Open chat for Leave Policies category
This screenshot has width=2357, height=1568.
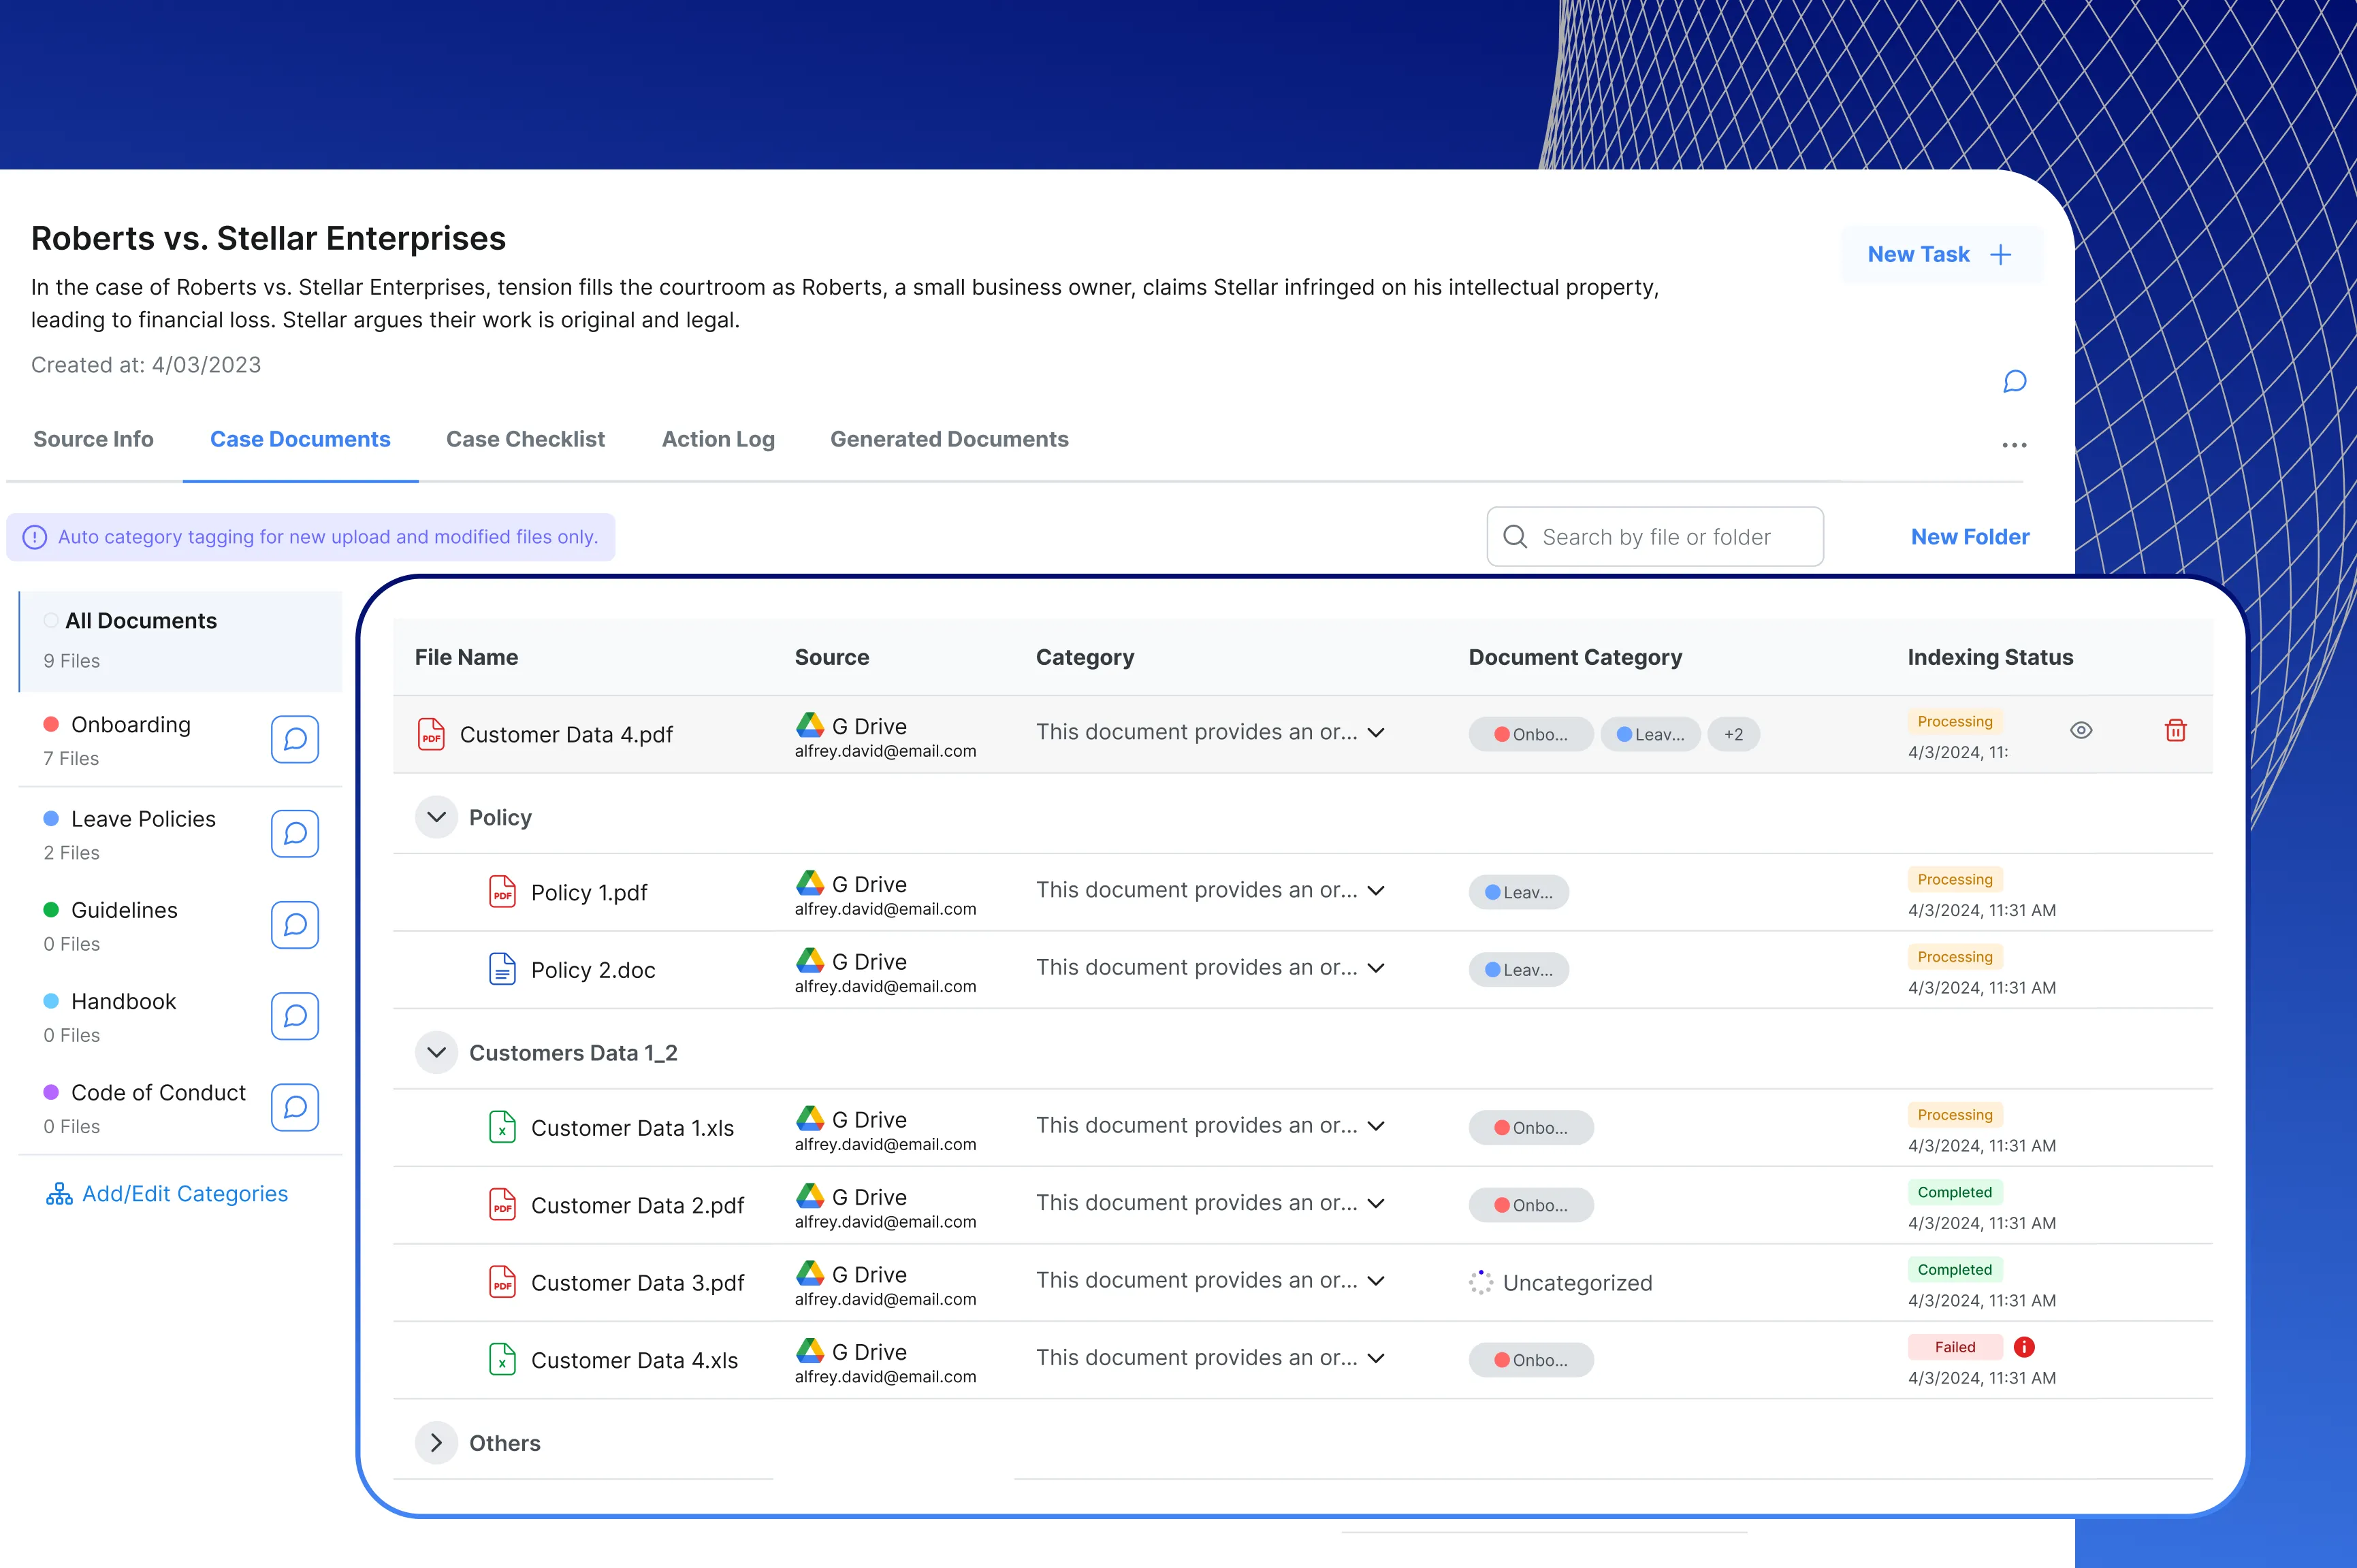(x=295, y=833)
